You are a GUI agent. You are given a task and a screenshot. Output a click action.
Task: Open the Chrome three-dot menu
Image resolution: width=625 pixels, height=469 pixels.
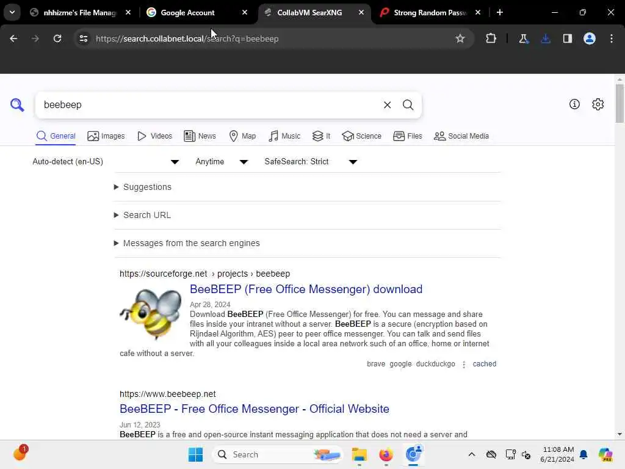pyautogui.click(x=612, y=38)
